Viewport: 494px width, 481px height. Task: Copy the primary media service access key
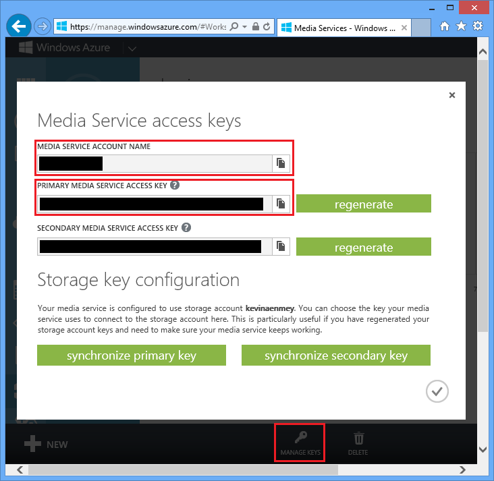click(x=281, y=204)
